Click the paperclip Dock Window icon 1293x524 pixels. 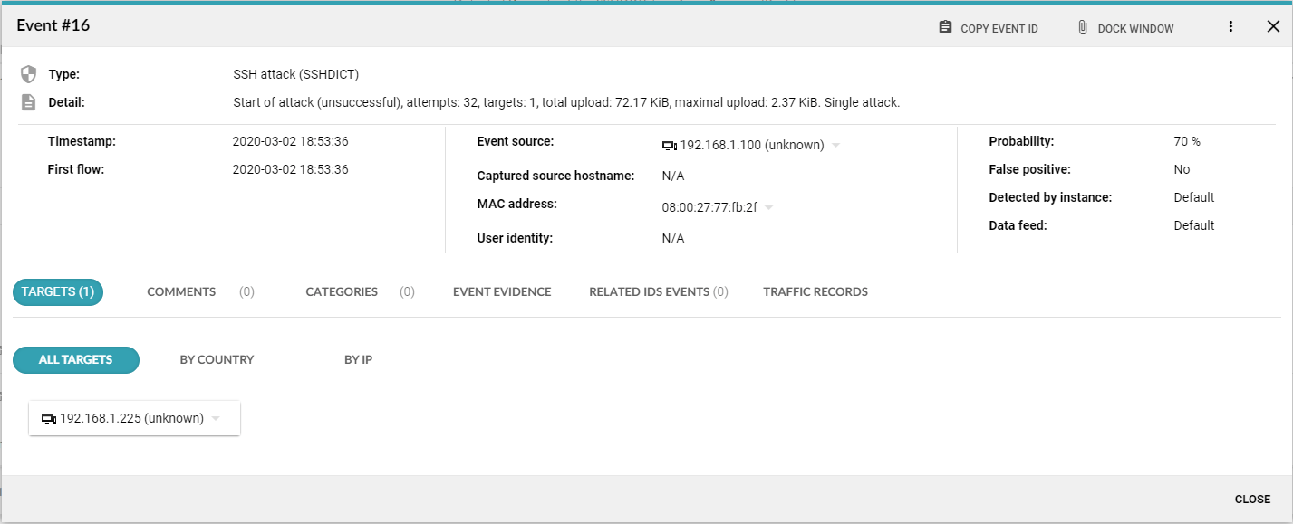click(1083, 28)
